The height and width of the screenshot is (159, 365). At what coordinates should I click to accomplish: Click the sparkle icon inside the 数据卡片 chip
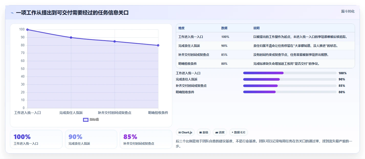[232, 132]
